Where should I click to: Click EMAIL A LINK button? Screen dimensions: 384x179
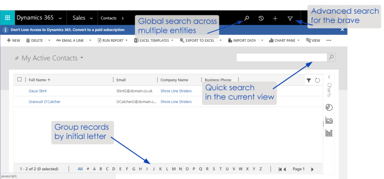70,40
